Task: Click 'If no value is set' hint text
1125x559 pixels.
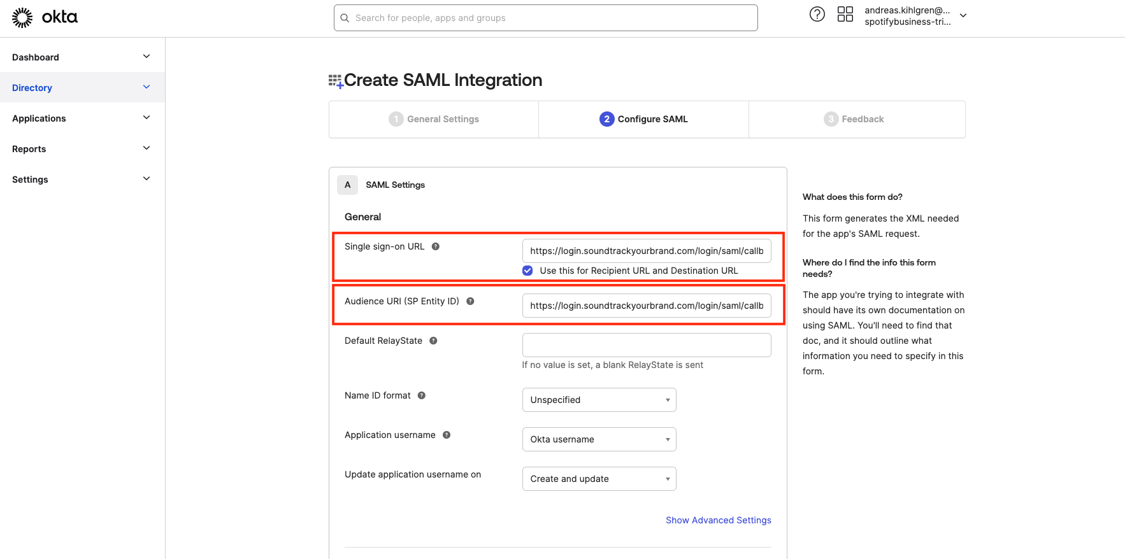Action: coord(613,365)
